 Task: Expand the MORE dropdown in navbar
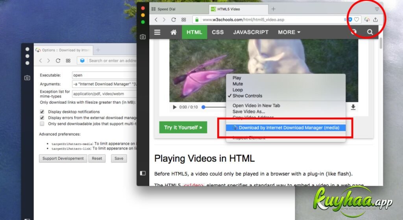pyautogui.click(x=289, y=32)
